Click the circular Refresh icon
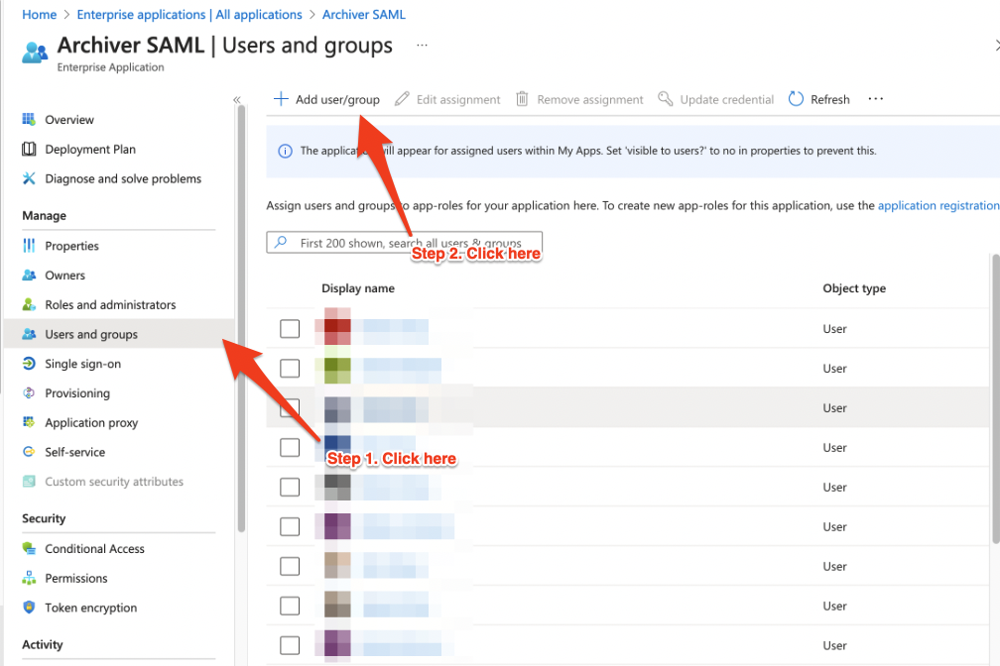Viewport: 1000px width, 666px height. coord(796,99)
